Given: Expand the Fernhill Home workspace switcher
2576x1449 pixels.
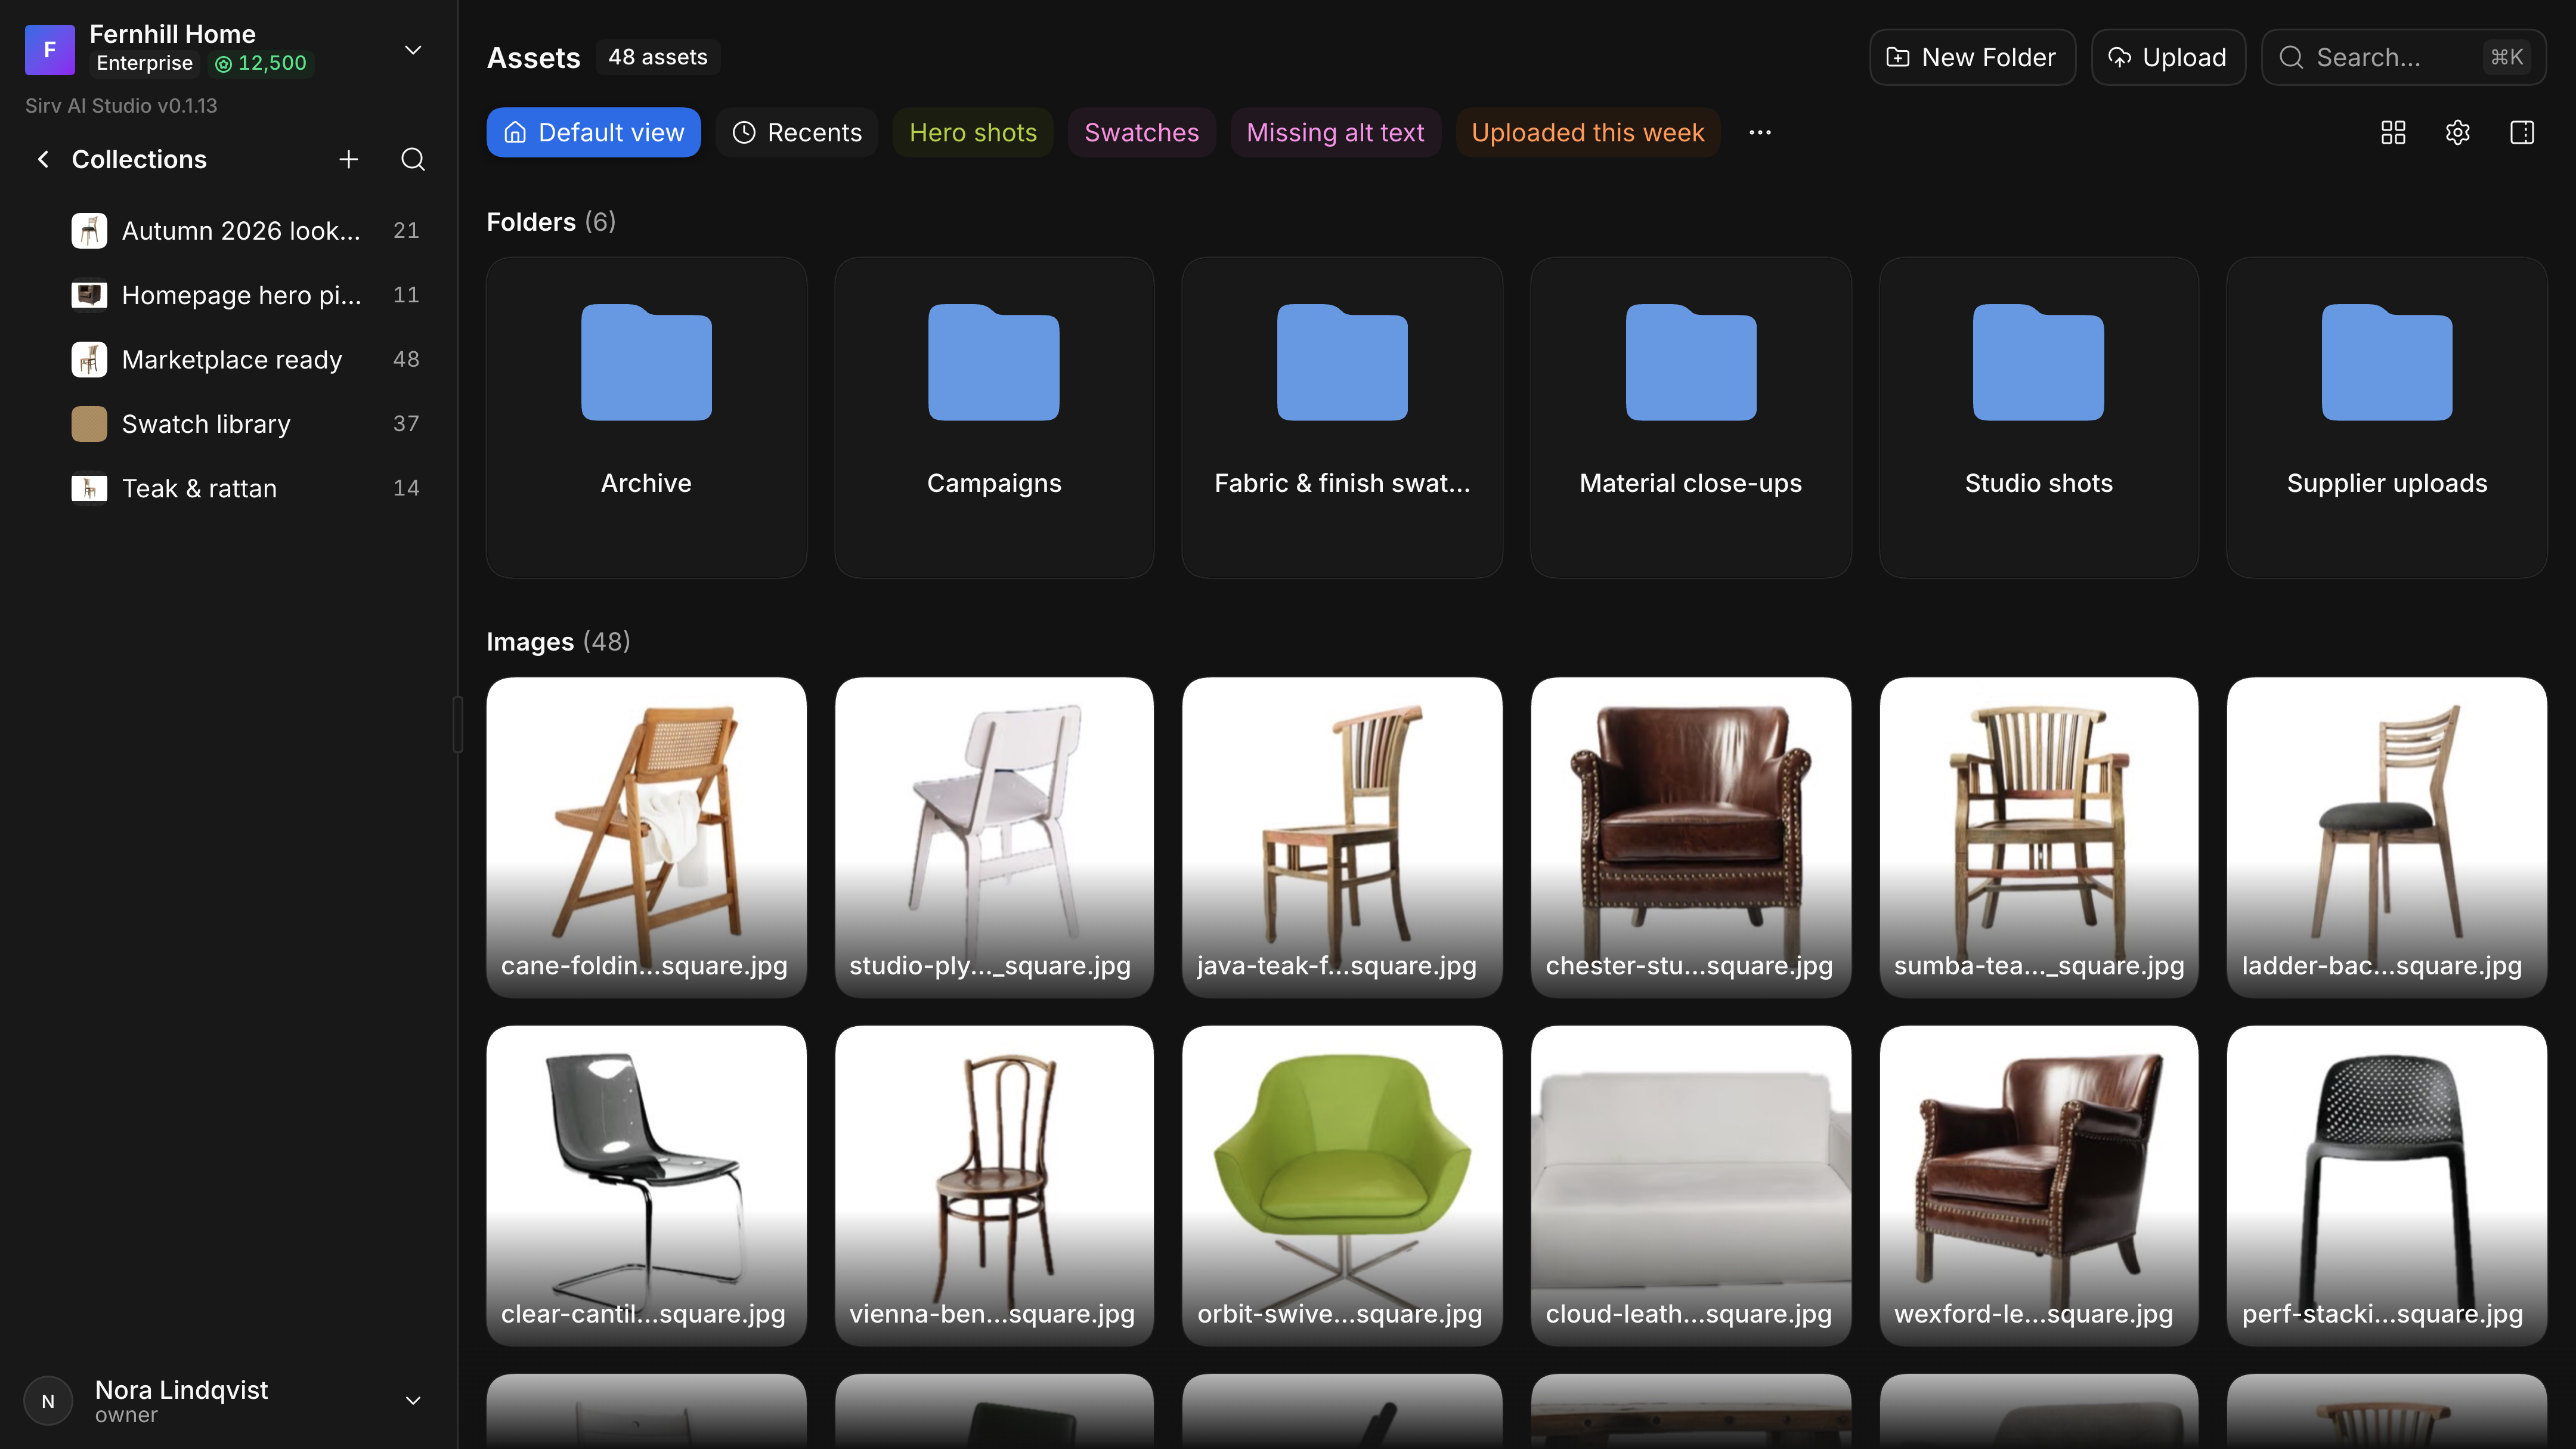Looking at the screenshot, I should 413,49.
